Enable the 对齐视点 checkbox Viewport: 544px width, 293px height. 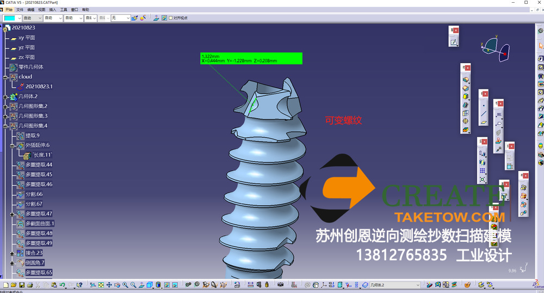coord(170,18)
